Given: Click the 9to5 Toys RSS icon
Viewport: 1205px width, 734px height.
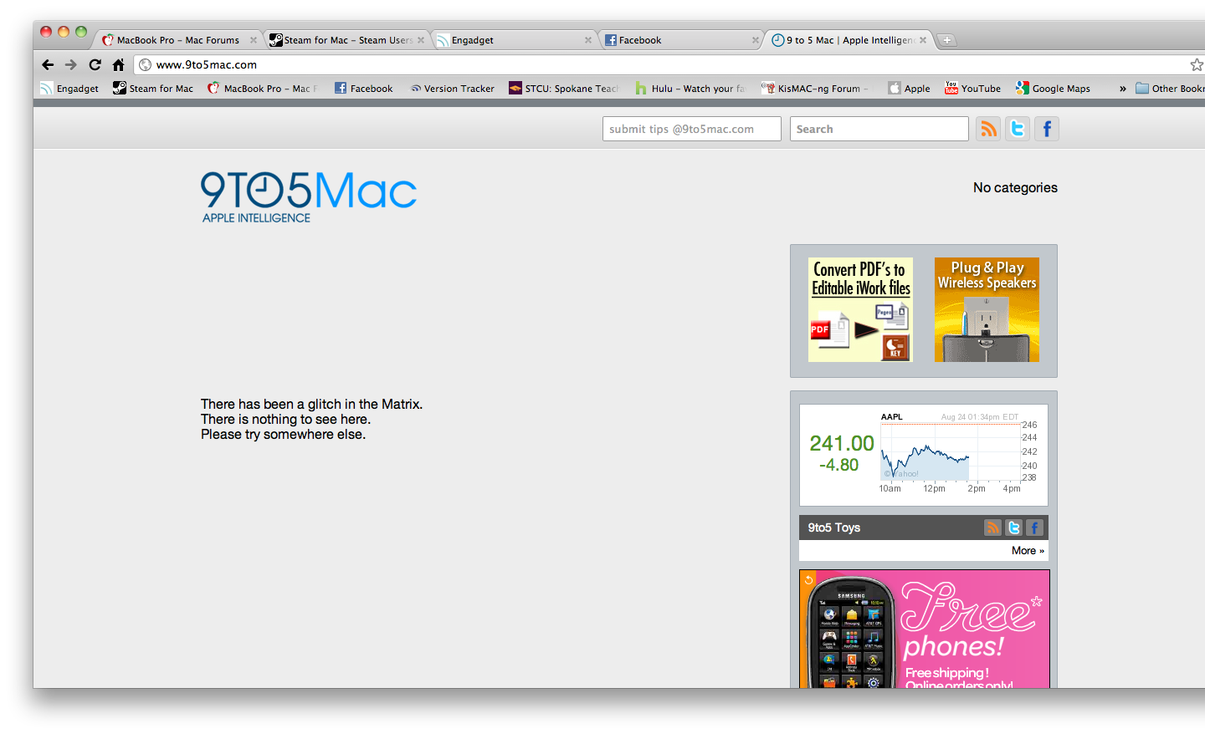Looking at the screenshot, I should pos(992,528).
